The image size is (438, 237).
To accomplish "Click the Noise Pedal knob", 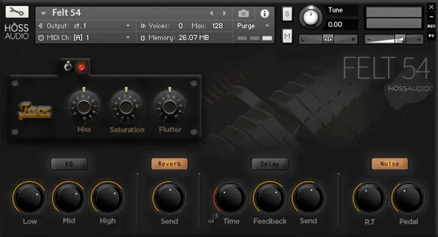I will tap(408, 198).
